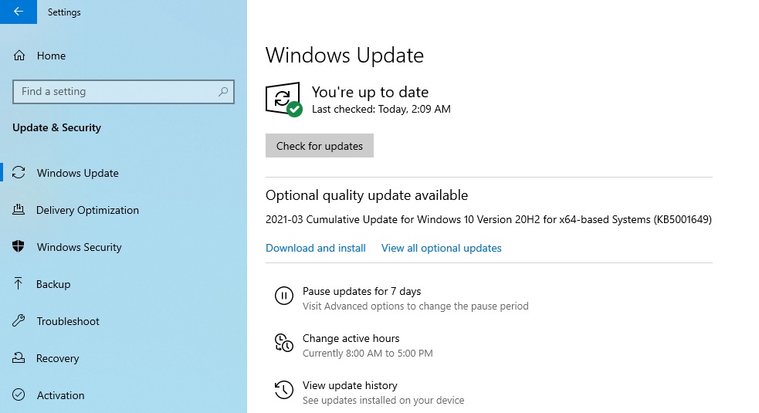Click the Backup upward arrow icon
The image size is (759, 413).
coord(19,283)
